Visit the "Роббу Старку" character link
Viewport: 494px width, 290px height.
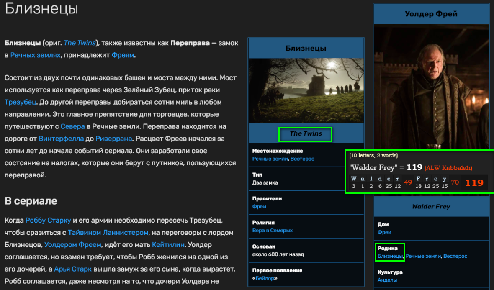click(x=48, y=220)
